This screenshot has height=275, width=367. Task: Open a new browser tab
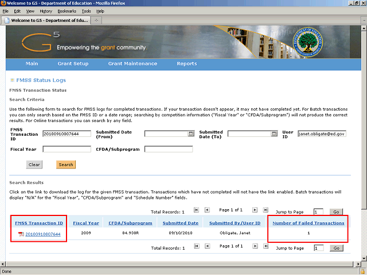coord(96,21)
